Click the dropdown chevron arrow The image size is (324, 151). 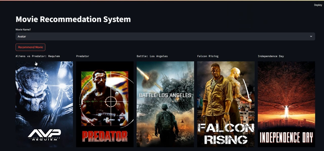pyautogui.click(x=311, y=36)
